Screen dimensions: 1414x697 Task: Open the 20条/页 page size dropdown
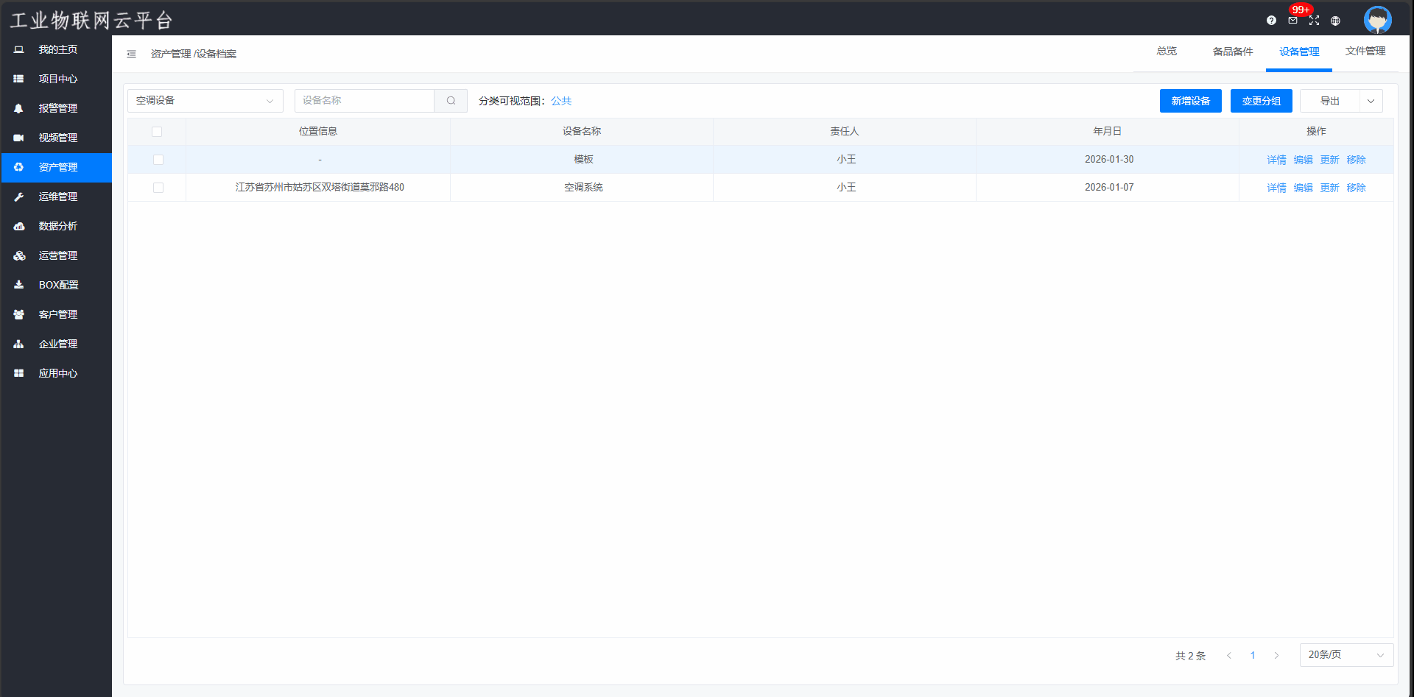coord(1346,655)
